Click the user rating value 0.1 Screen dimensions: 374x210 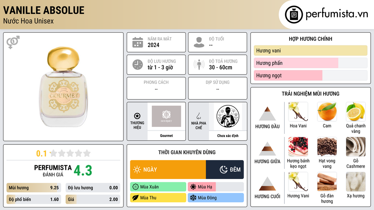41,153
